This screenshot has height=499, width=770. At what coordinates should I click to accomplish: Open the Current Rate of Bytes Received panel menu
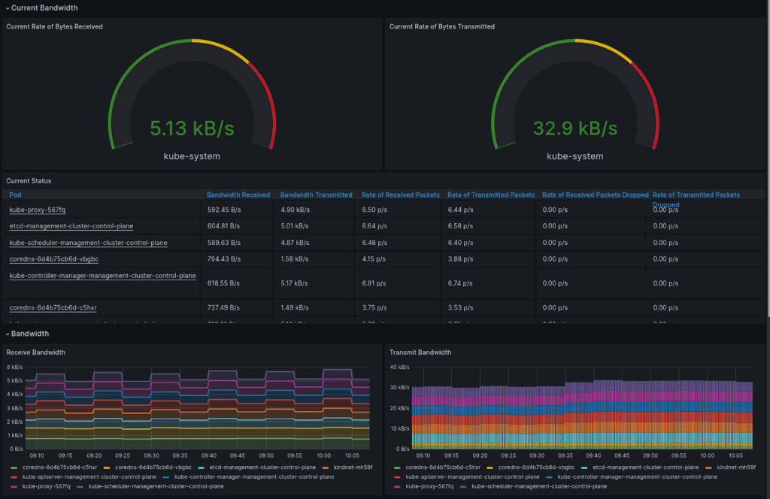pyautogui.click(x=53, y=26)
